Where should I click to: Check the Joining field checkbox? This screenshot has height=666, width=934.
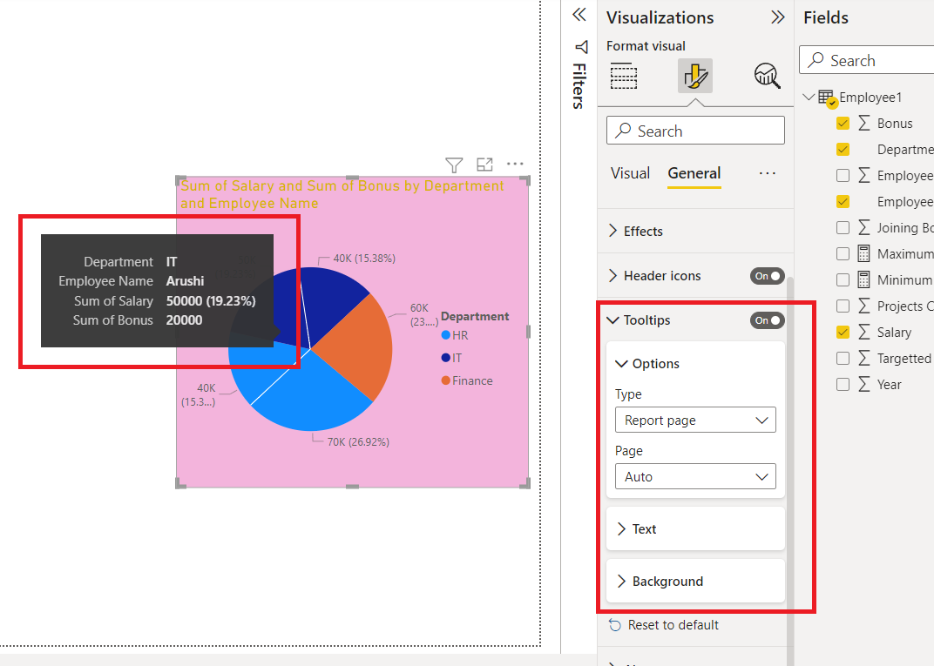pos(843,227)
